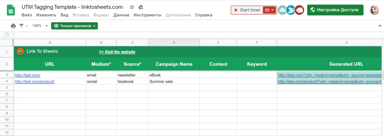Image resolution: width=384 pixels, height=136 pixels.
Task: Click the red hedgehog collaborator avatar
Action: click(x=299, y=10)
